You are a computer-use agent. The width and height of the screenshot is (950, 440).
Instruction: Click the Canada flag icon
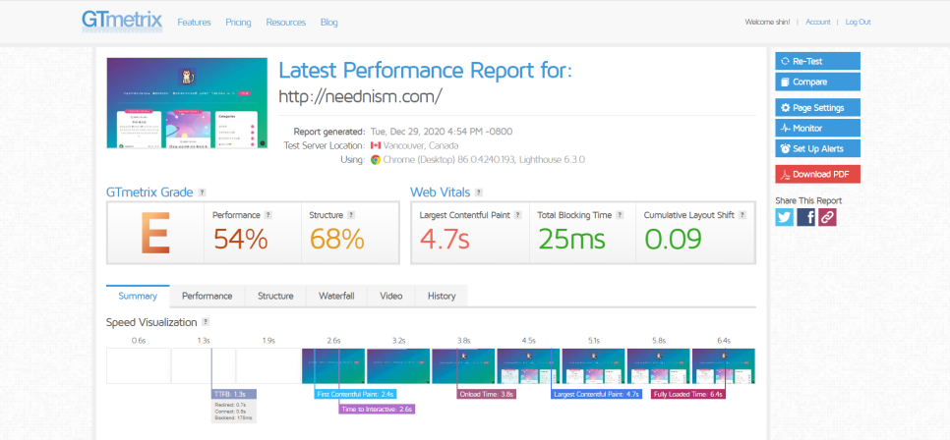pos(376,146)
